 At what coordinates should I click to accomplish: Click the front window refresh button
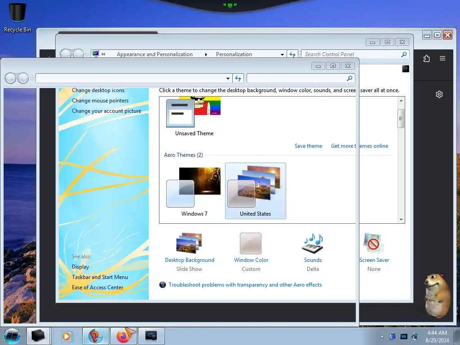pos(238,78)
